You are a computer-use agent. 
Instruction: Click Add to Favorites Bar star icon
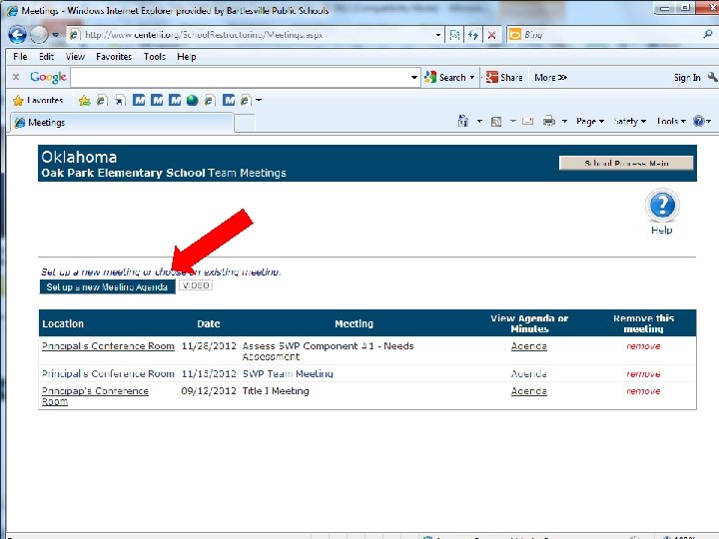[x=84, y=101]
